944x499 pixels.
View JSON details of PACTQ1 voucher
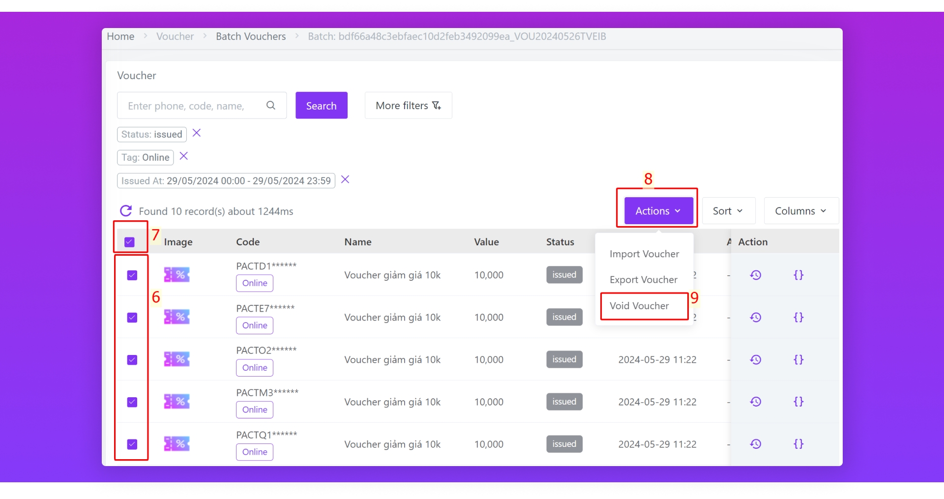tap(798, 444)
